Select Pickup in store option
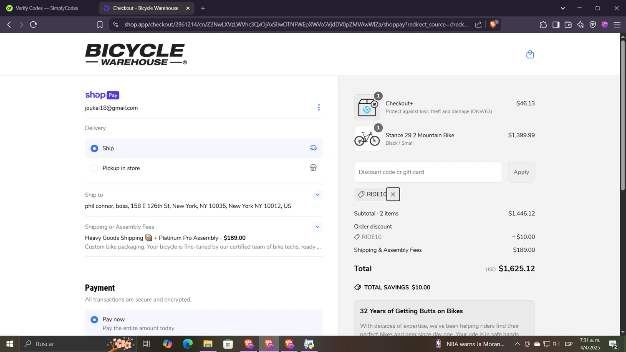Viewport: 626px width, 352px height. point(94,168)
